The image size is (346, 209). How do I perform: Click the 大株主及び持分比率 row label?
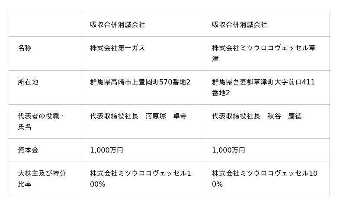[42, 179]
